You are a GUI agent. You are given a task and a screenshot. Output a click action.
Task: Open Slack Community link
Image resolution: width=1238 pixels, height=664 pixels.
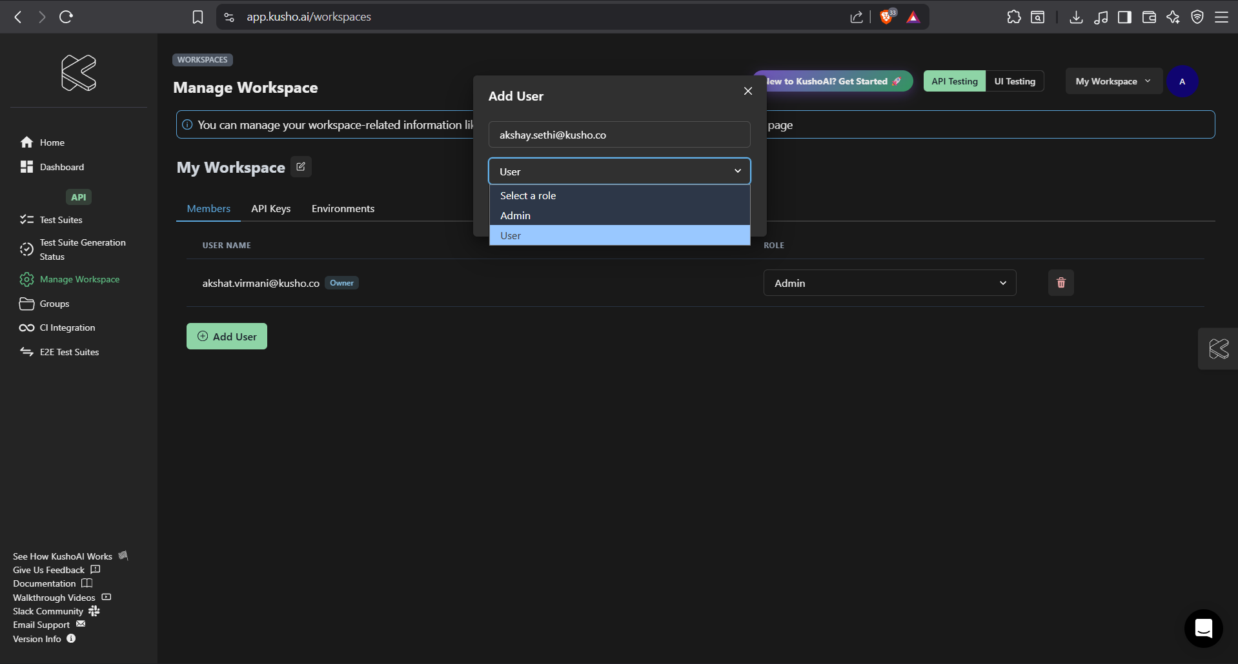[56, 611]
